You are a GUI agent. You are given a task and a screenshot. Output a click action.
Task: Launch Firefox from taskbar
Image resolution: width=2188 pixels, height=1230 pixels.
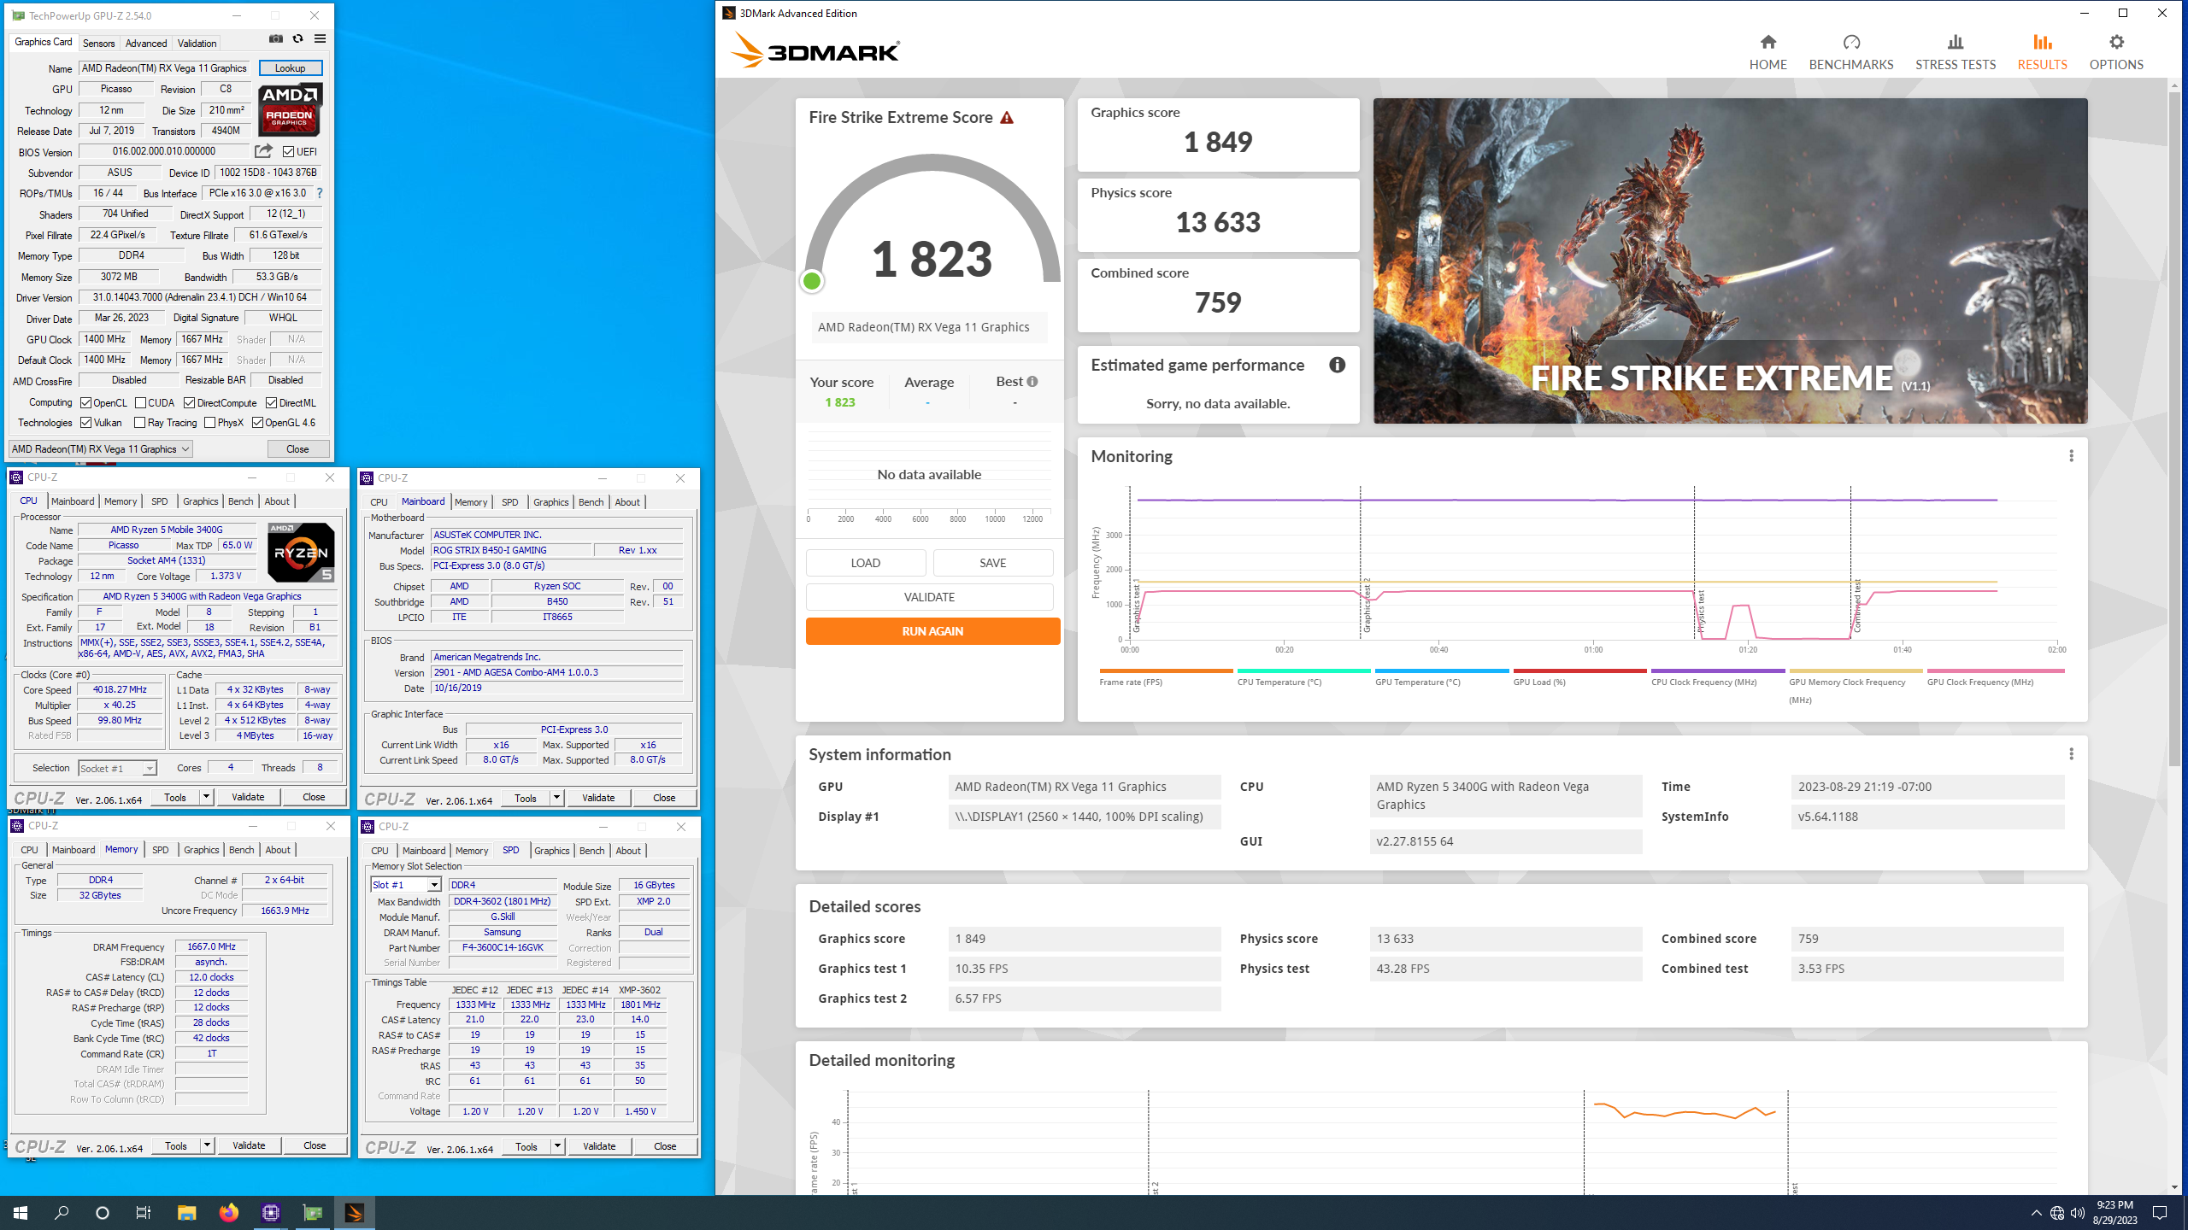[x=228, y=1213]
